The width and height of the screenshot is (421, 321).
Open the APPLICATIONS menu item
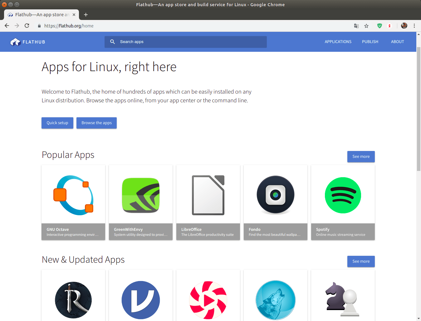[x=338, y=41]
